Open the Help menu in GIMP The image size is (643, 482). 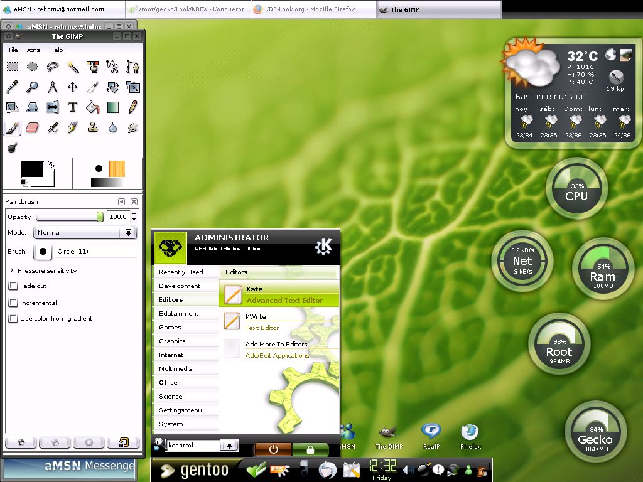pyautogui.click(x=56, y=50)
